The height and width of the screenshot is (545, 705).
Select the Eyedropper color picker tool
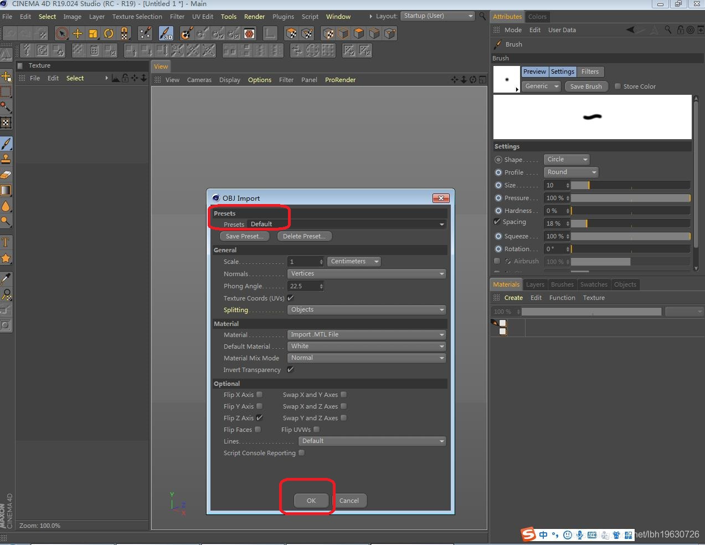point(6,278)
